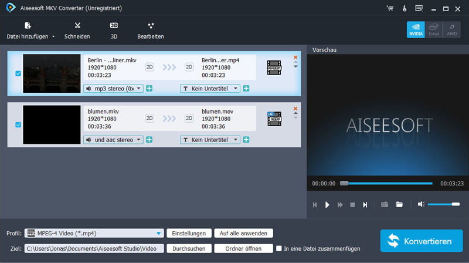Image resolution: width=469 pixels, height=263 pixels.
Task: Open Einstellungen profile settings
Action: [x=189, y=233]
